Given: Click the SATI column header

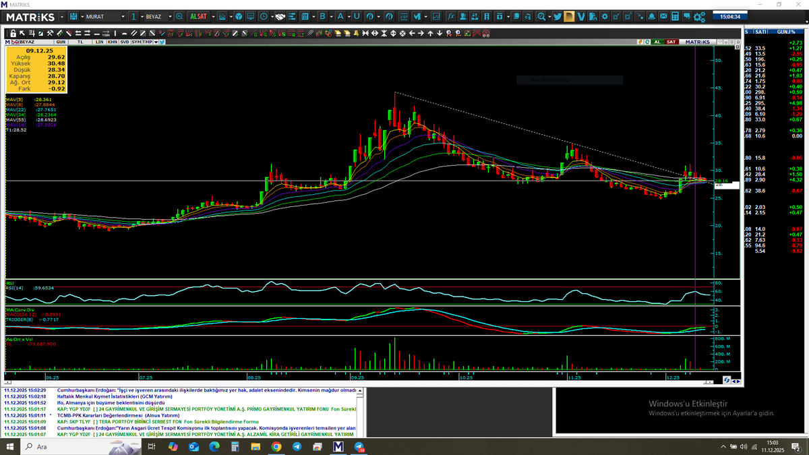Looking at the screenshot, I should [x=760, y=32].
